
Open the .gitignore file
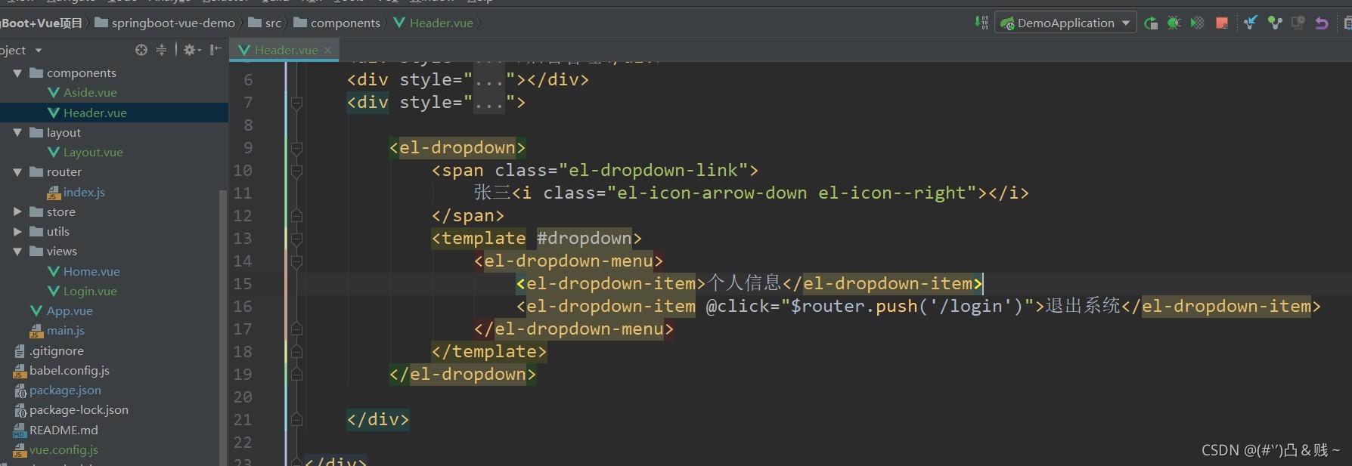pyautogui.click(x=56, y=351)
